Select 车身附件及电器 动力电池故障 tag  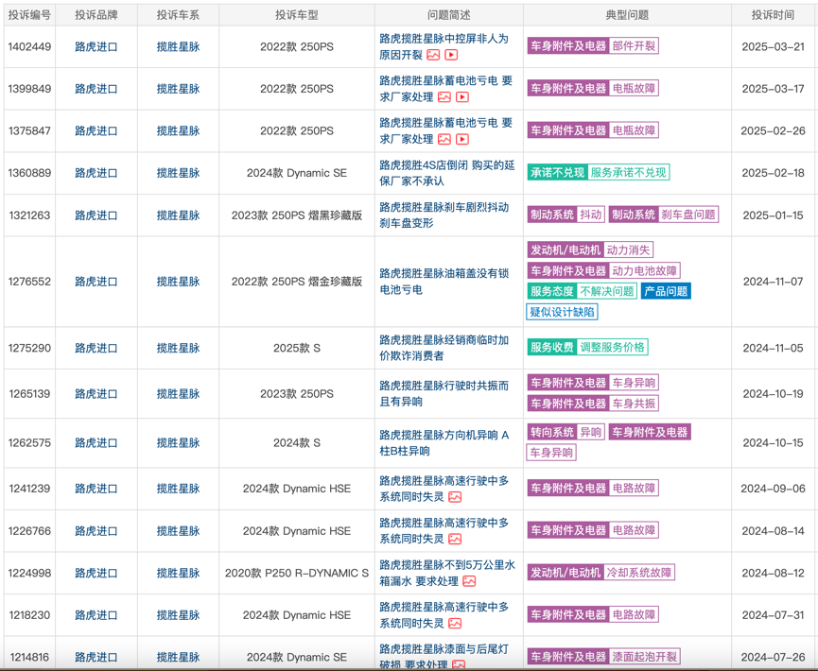click(x=603, y=270)
